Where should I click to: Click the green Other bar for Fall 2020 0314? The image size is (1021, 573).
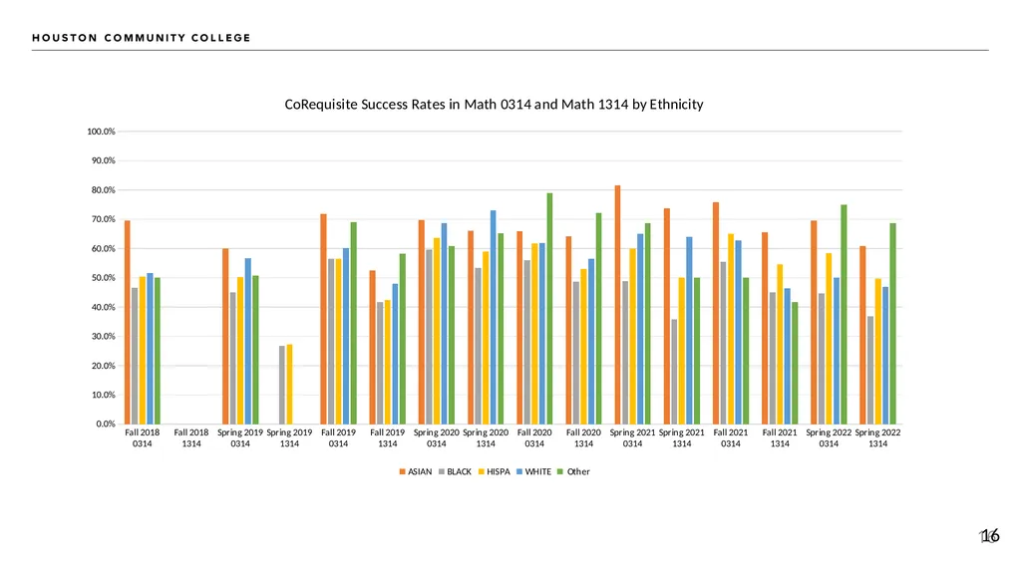click(549, 309)
